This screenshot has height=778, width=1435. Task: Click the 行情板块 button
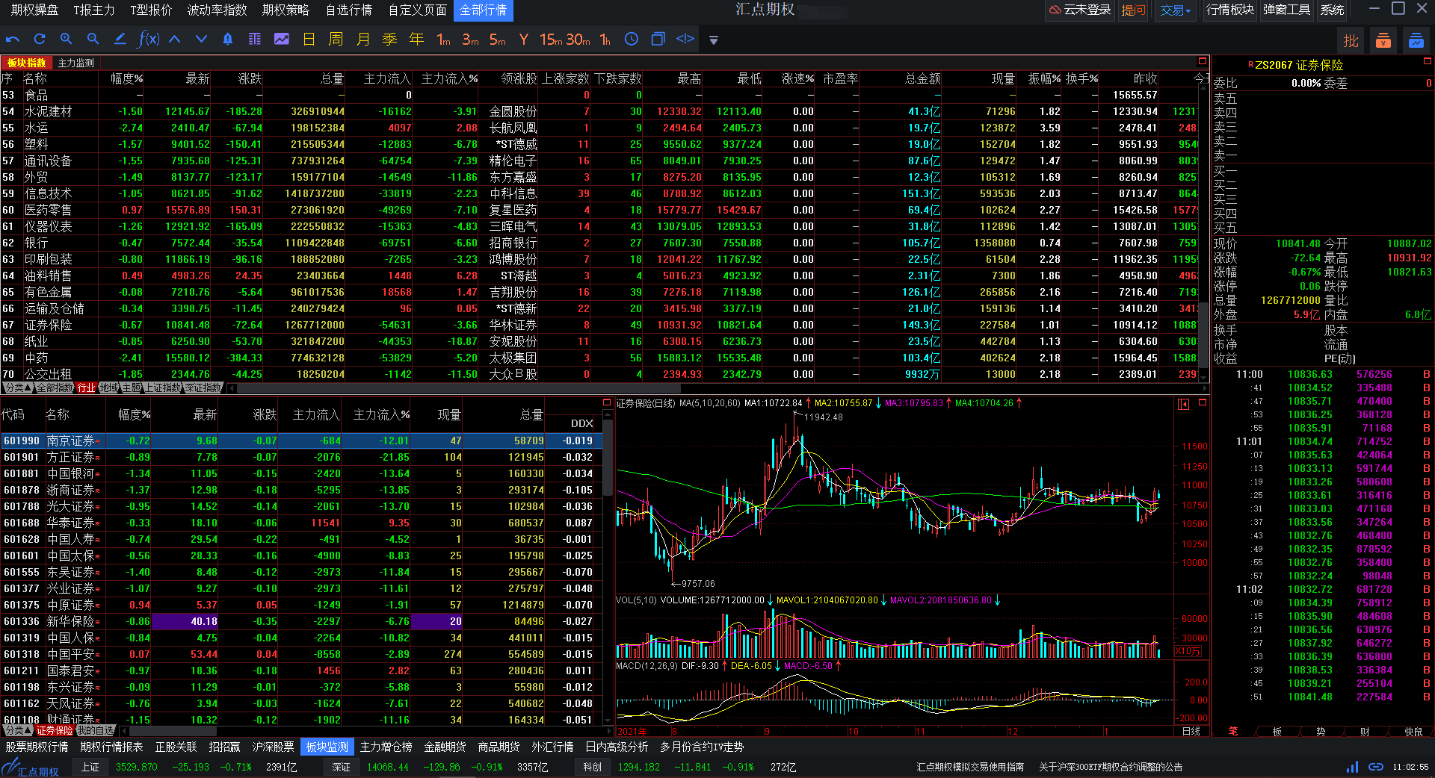(x=1230, y=10)
